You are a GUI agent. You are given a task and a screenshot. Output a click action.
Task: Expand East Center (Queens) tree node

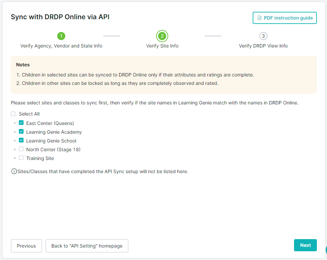pos(15,123)
